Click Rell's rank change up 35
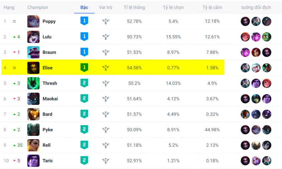Screen dimensions: 282x169 [18, 145]
